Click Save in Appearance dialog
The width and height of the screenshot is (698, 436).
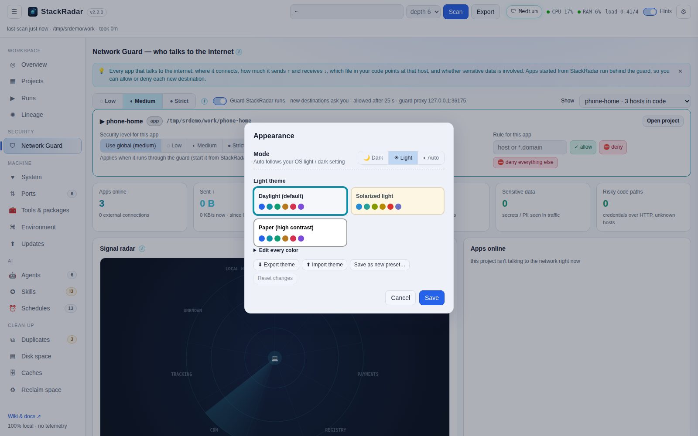pos(432,298)
